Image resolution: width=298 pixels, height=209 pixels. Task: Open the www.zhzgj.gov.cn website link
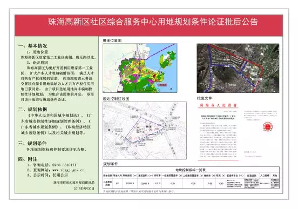[68, 170]
